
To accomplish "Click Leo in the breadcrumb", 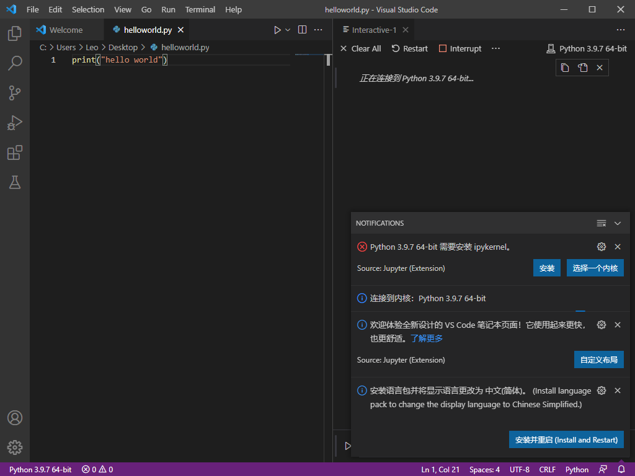I will [92, 47].
